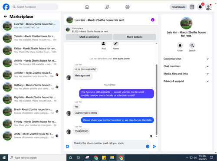Open the Windows Start button
This screenshot has width=217, height=161.
coord(4,158)
